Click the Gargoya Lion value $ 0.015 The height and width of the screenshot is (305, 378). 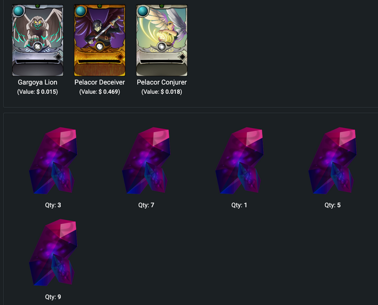point(46,92)
